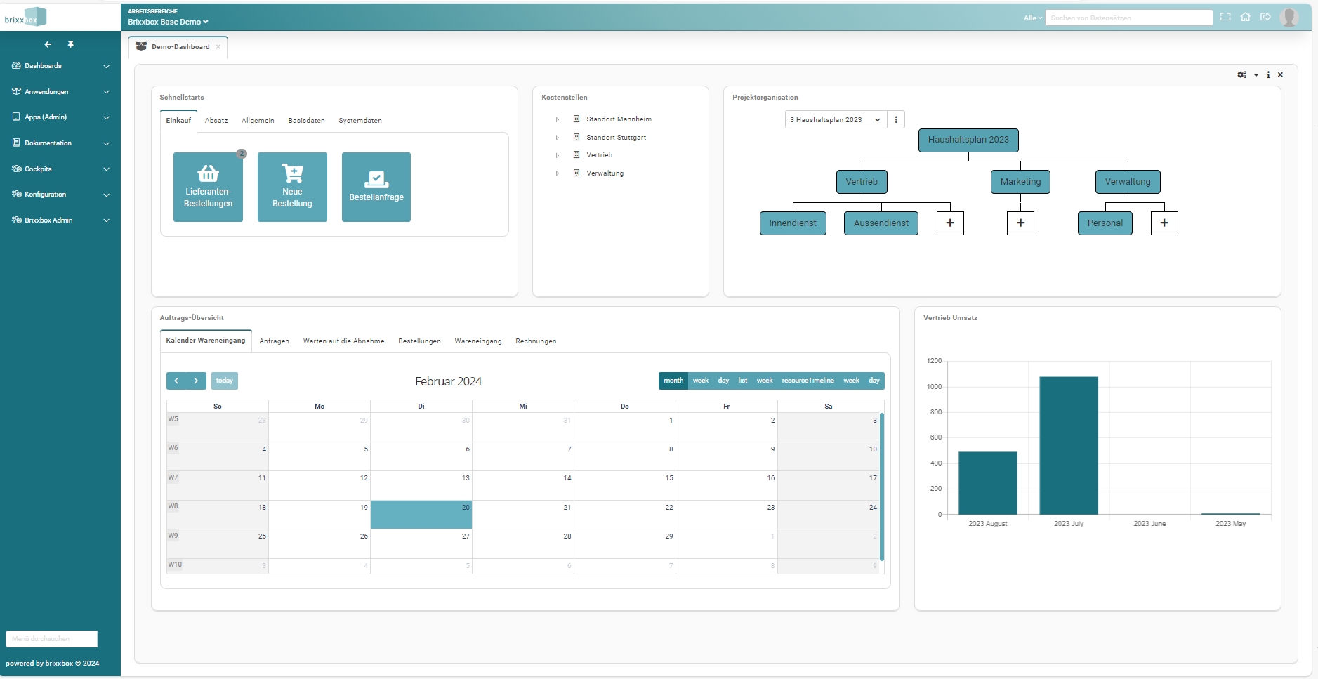Select Vertrieb in the Kostenstellen tree
Viewport: 1318px width, 679px height.
coord(599,155)
